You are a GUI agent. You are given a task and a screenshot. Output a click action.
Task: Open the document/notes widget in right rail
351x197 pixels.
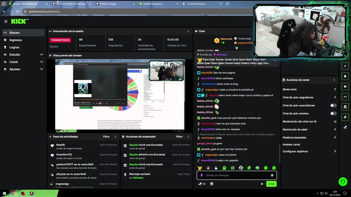click(345, 76)
